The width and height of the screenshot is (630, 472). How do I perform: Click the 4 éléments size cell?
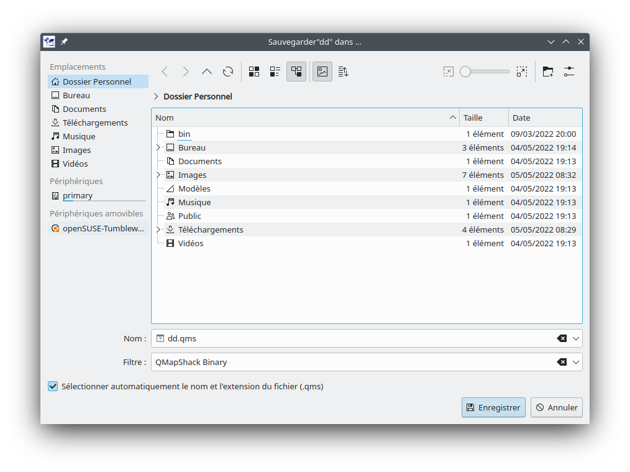point(483,229)
